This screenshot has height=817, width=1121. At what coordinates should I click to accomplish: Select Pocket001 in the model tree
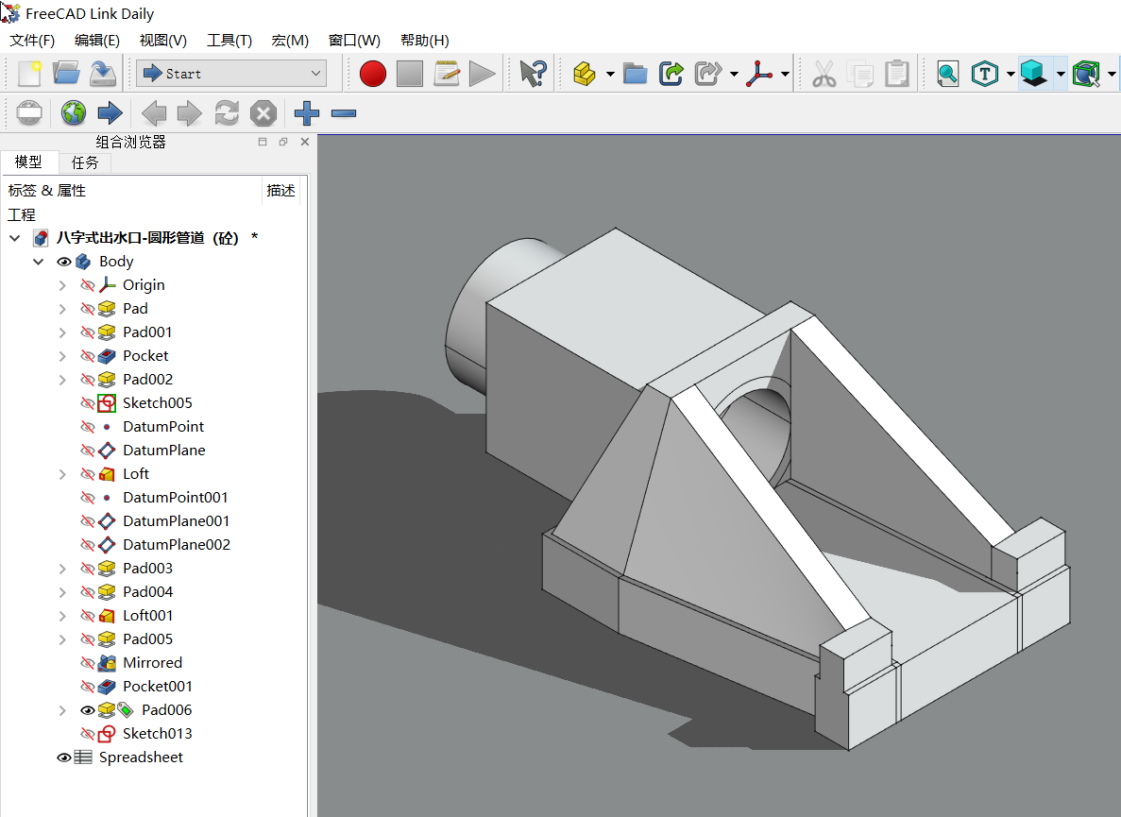pos(157,687)
